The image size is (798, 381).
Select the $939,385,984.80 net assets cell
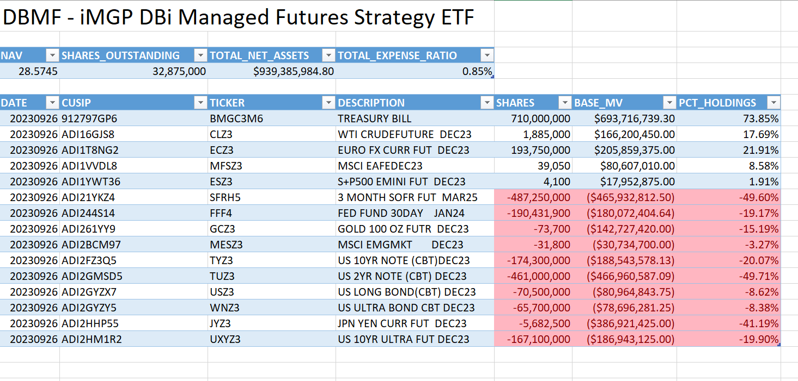click(x=294, y=71)
